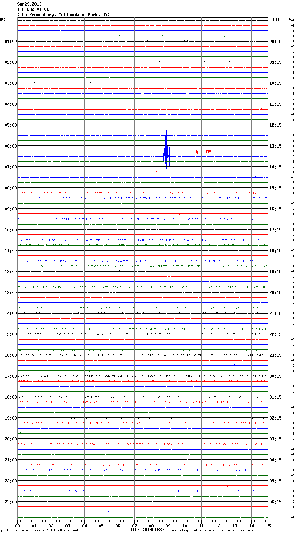Select the 20:00 MST row label

[11, 439]
